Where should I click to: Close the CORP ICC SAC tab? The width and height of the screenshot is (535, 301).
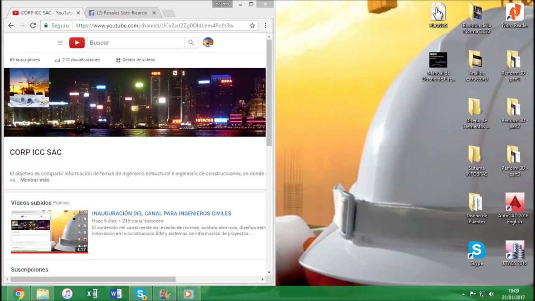coord(78,13)
